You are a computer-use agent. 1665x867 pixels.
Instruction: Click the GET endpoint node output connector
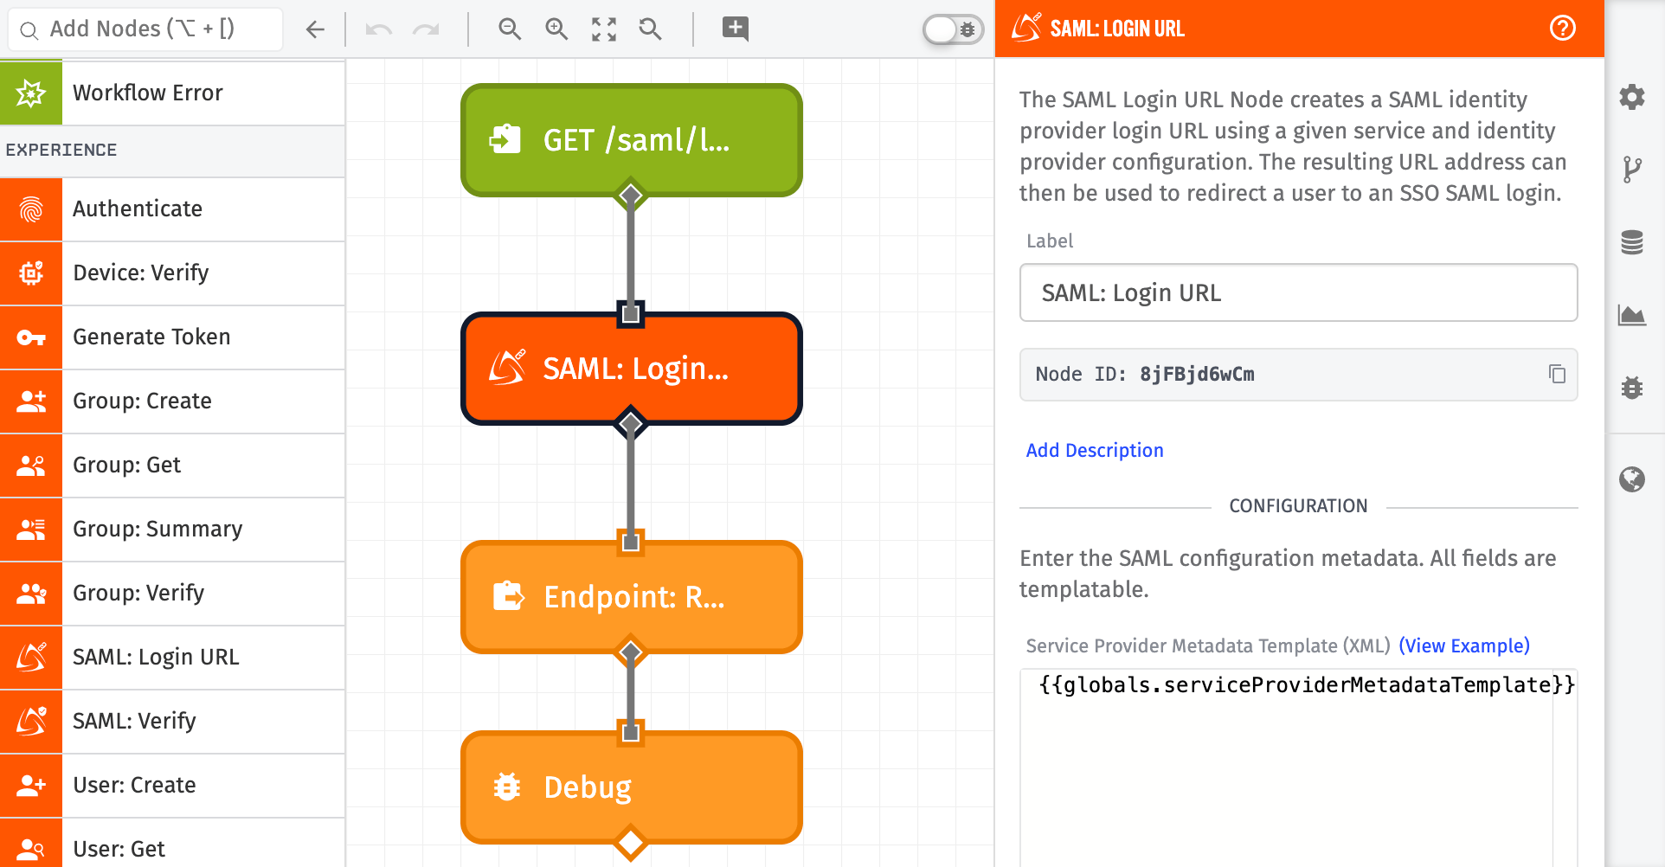tap(631, 196)
